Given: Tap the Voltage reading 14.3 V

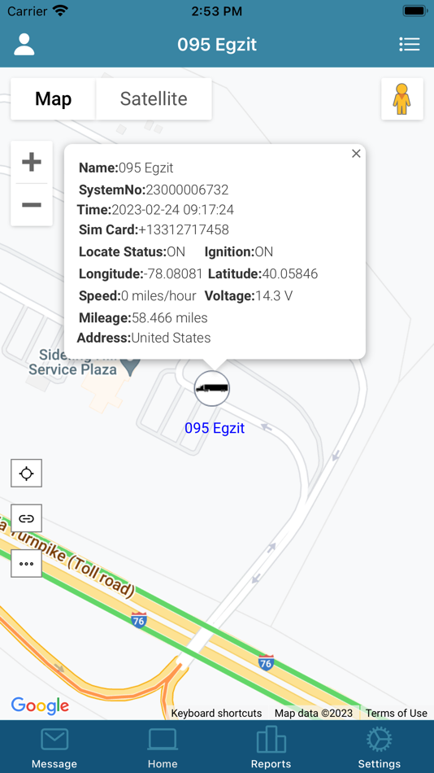Looking at the screenshot, I should (274, 296).
